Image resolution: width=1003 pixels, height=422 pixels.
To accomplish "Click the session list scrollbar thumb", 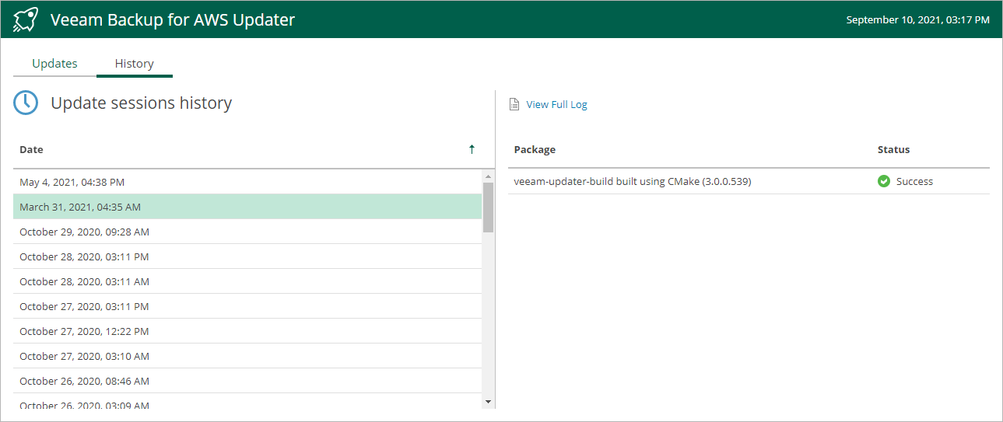I will tap(488, 207).
